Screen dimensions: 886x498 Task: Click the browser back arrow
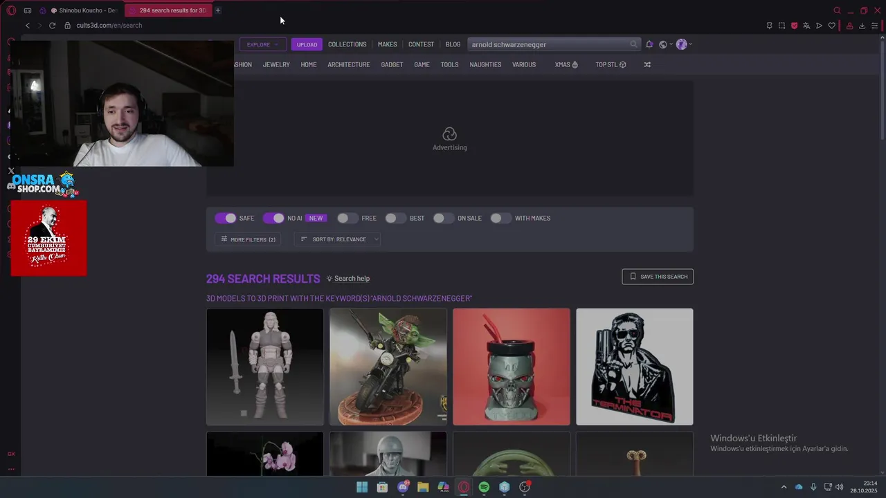(x=28, y=26)
